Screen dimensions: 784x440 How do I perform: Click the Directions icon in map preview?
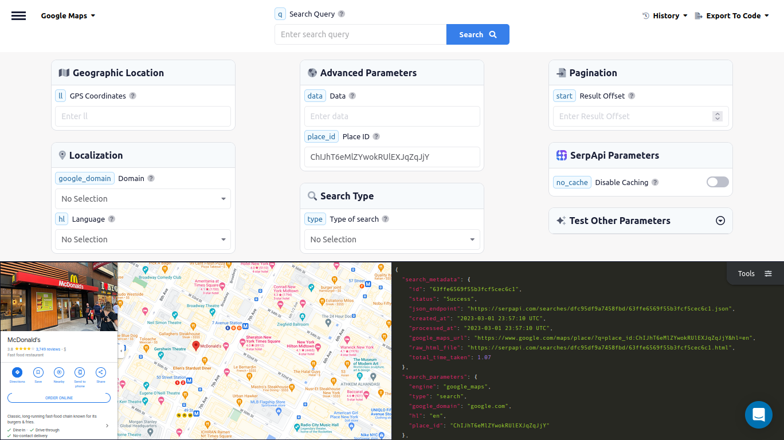[x=17, y=372]
